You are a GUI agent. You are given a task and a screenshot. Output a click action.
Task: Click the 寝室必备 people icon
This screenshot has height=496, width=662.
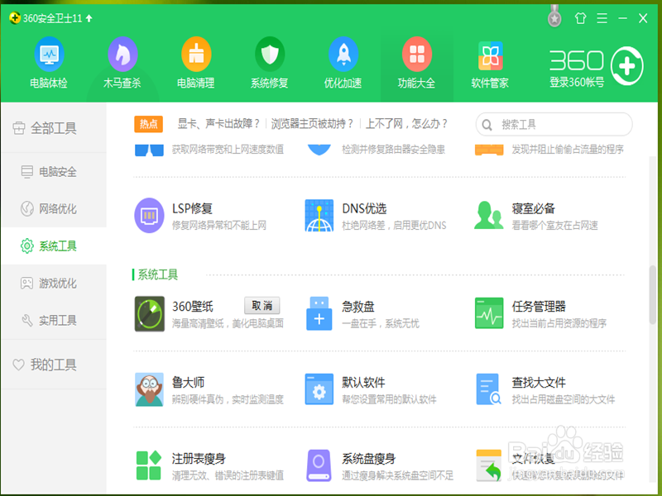tap(489, 215)
